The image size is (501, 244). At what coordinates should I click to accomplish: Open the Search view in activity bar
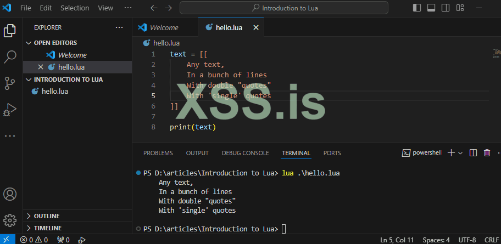click(x=10, y=56)
